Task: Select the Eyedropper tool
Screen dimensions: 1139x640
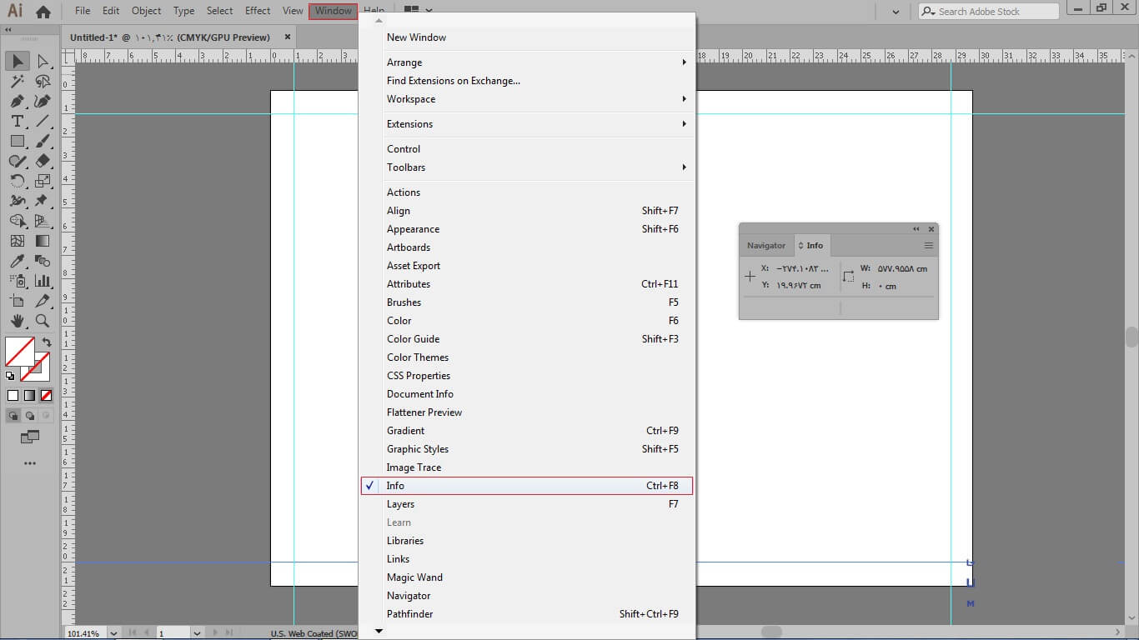Action: [x=17, y=261]
